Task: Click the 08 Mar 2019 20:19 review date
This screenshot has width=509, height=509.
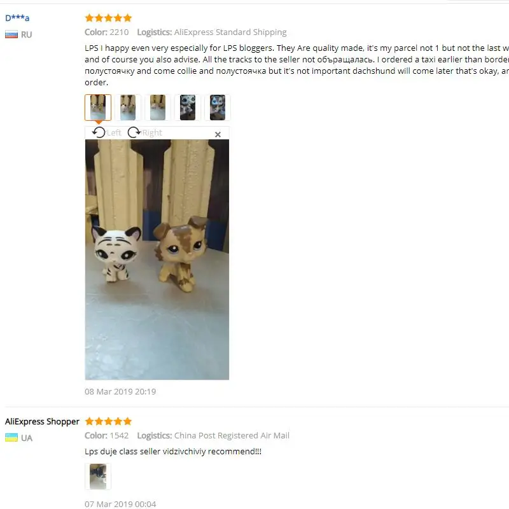Action: 120,391
